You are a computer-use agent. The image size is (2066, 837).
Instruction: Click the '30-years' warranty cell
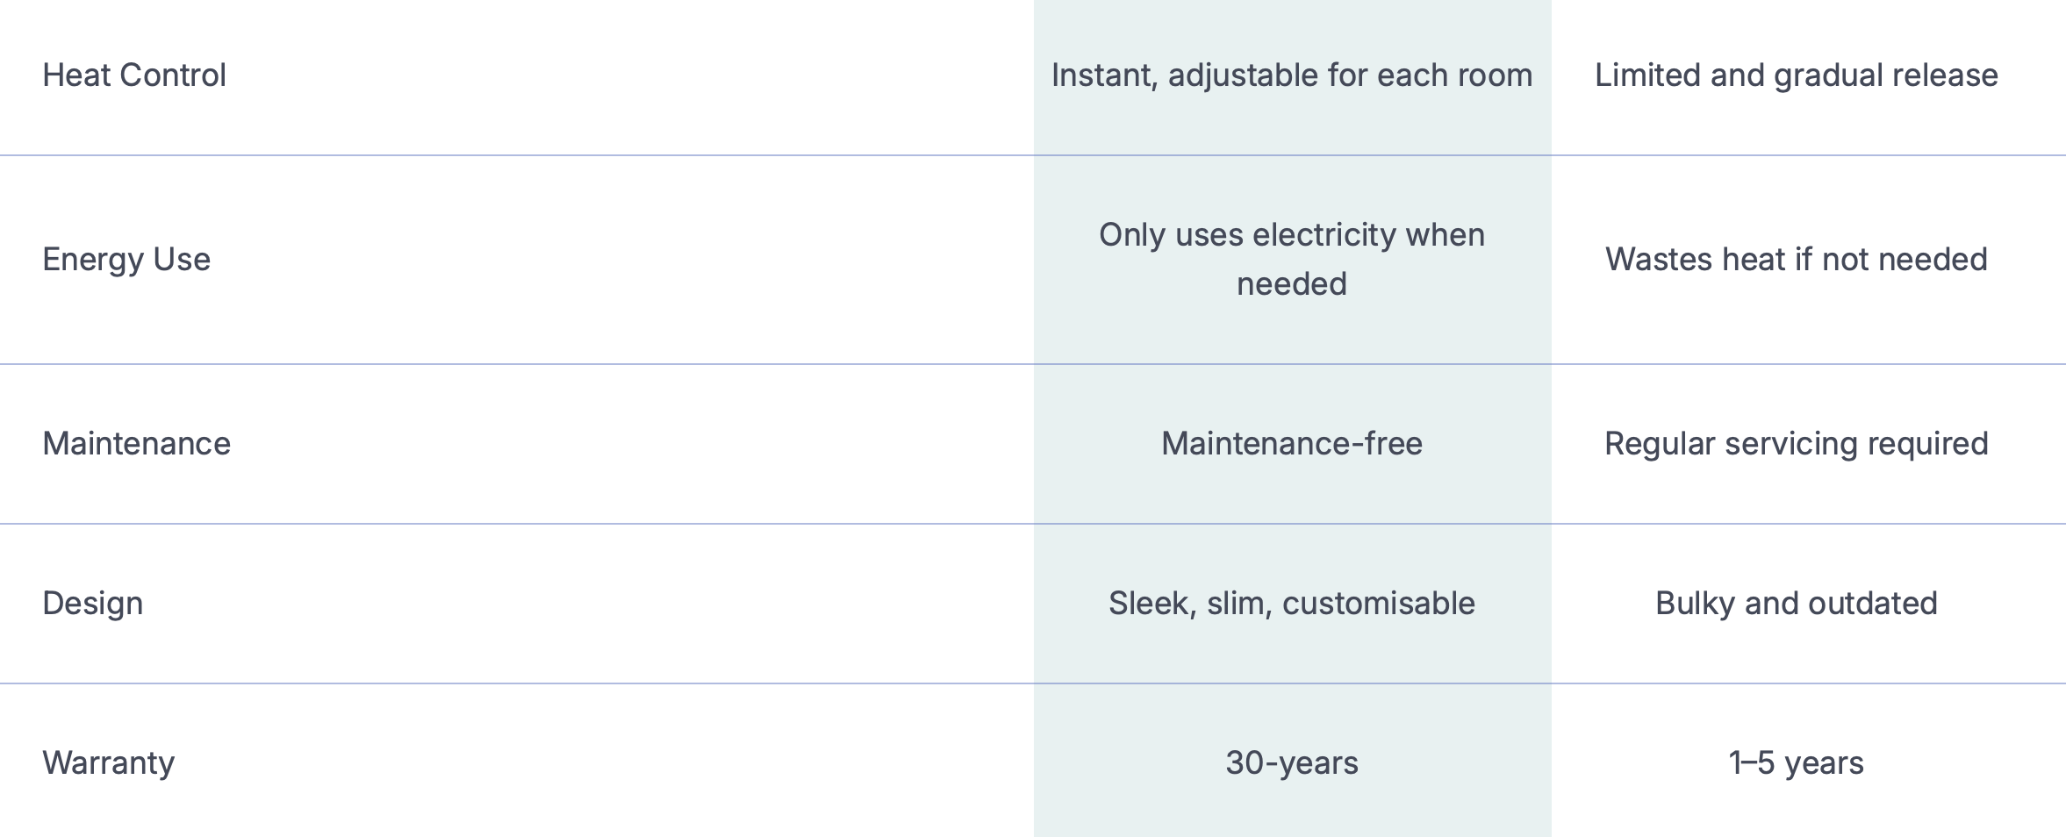1291,763
